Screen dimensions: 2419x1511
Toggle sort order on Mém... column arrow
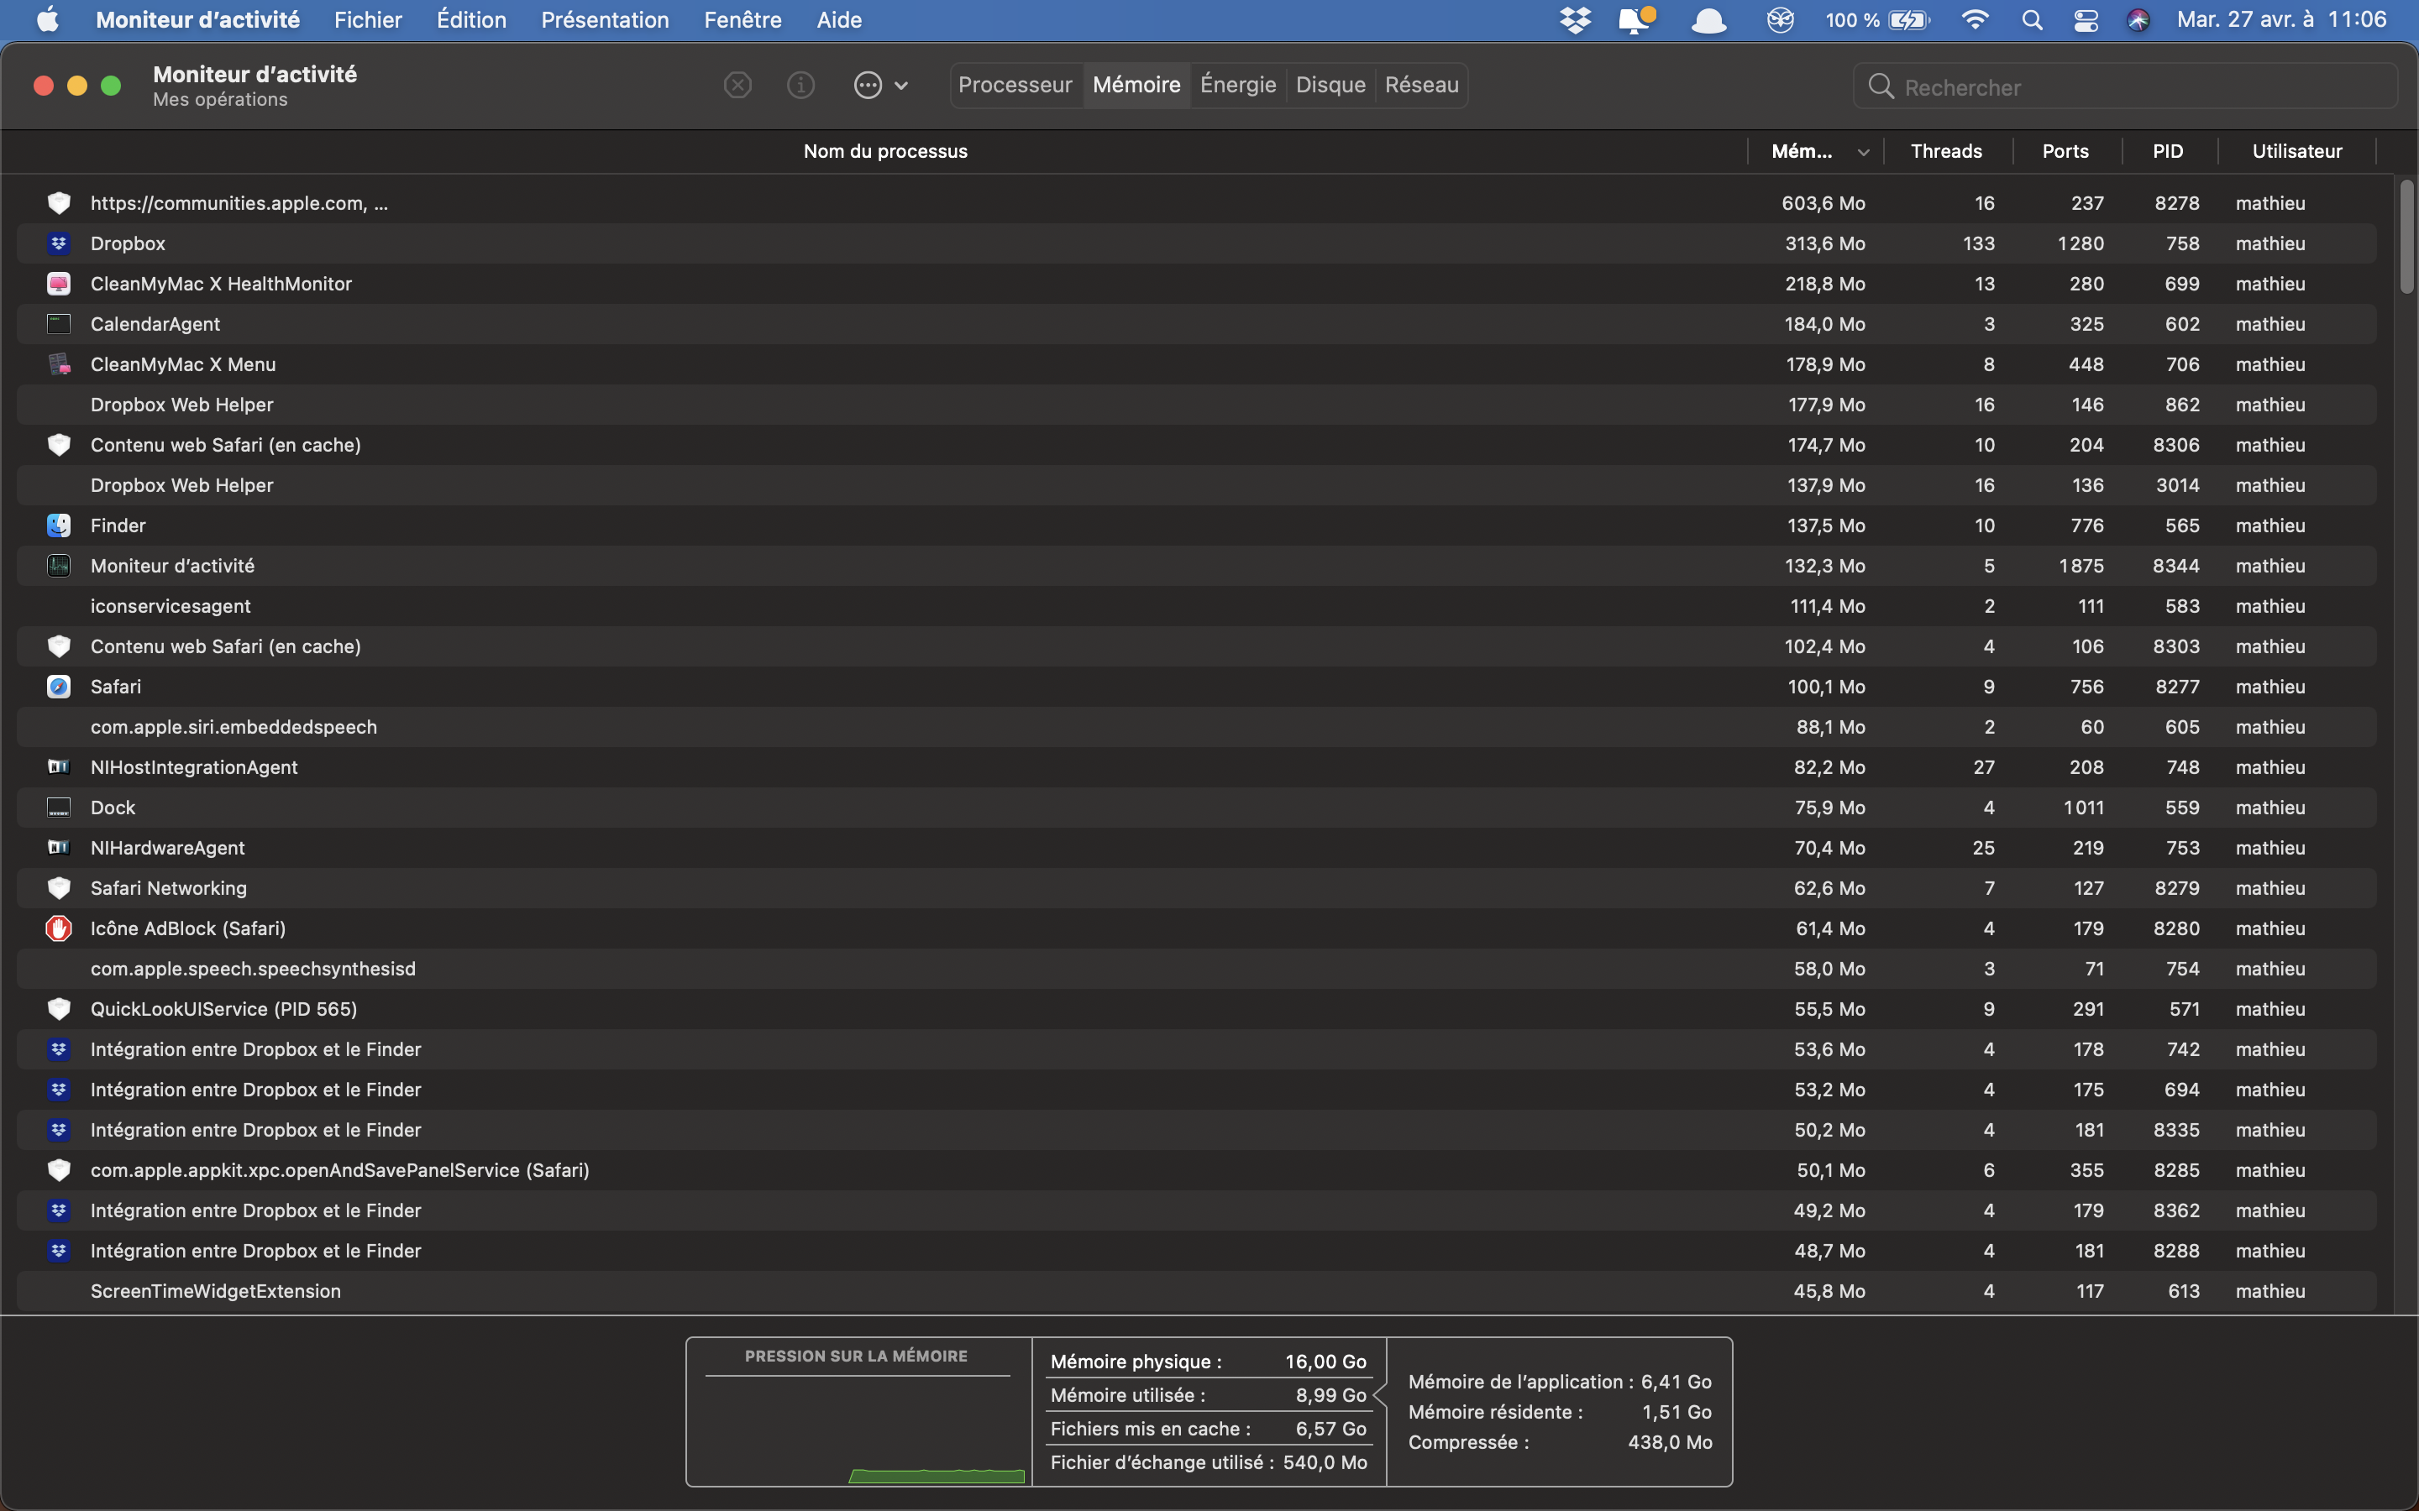pyautogui.click(x=1863, y=152)
